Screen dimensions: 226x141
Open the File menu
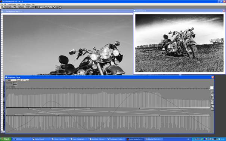pyautogui.click(x=1, y=4)
